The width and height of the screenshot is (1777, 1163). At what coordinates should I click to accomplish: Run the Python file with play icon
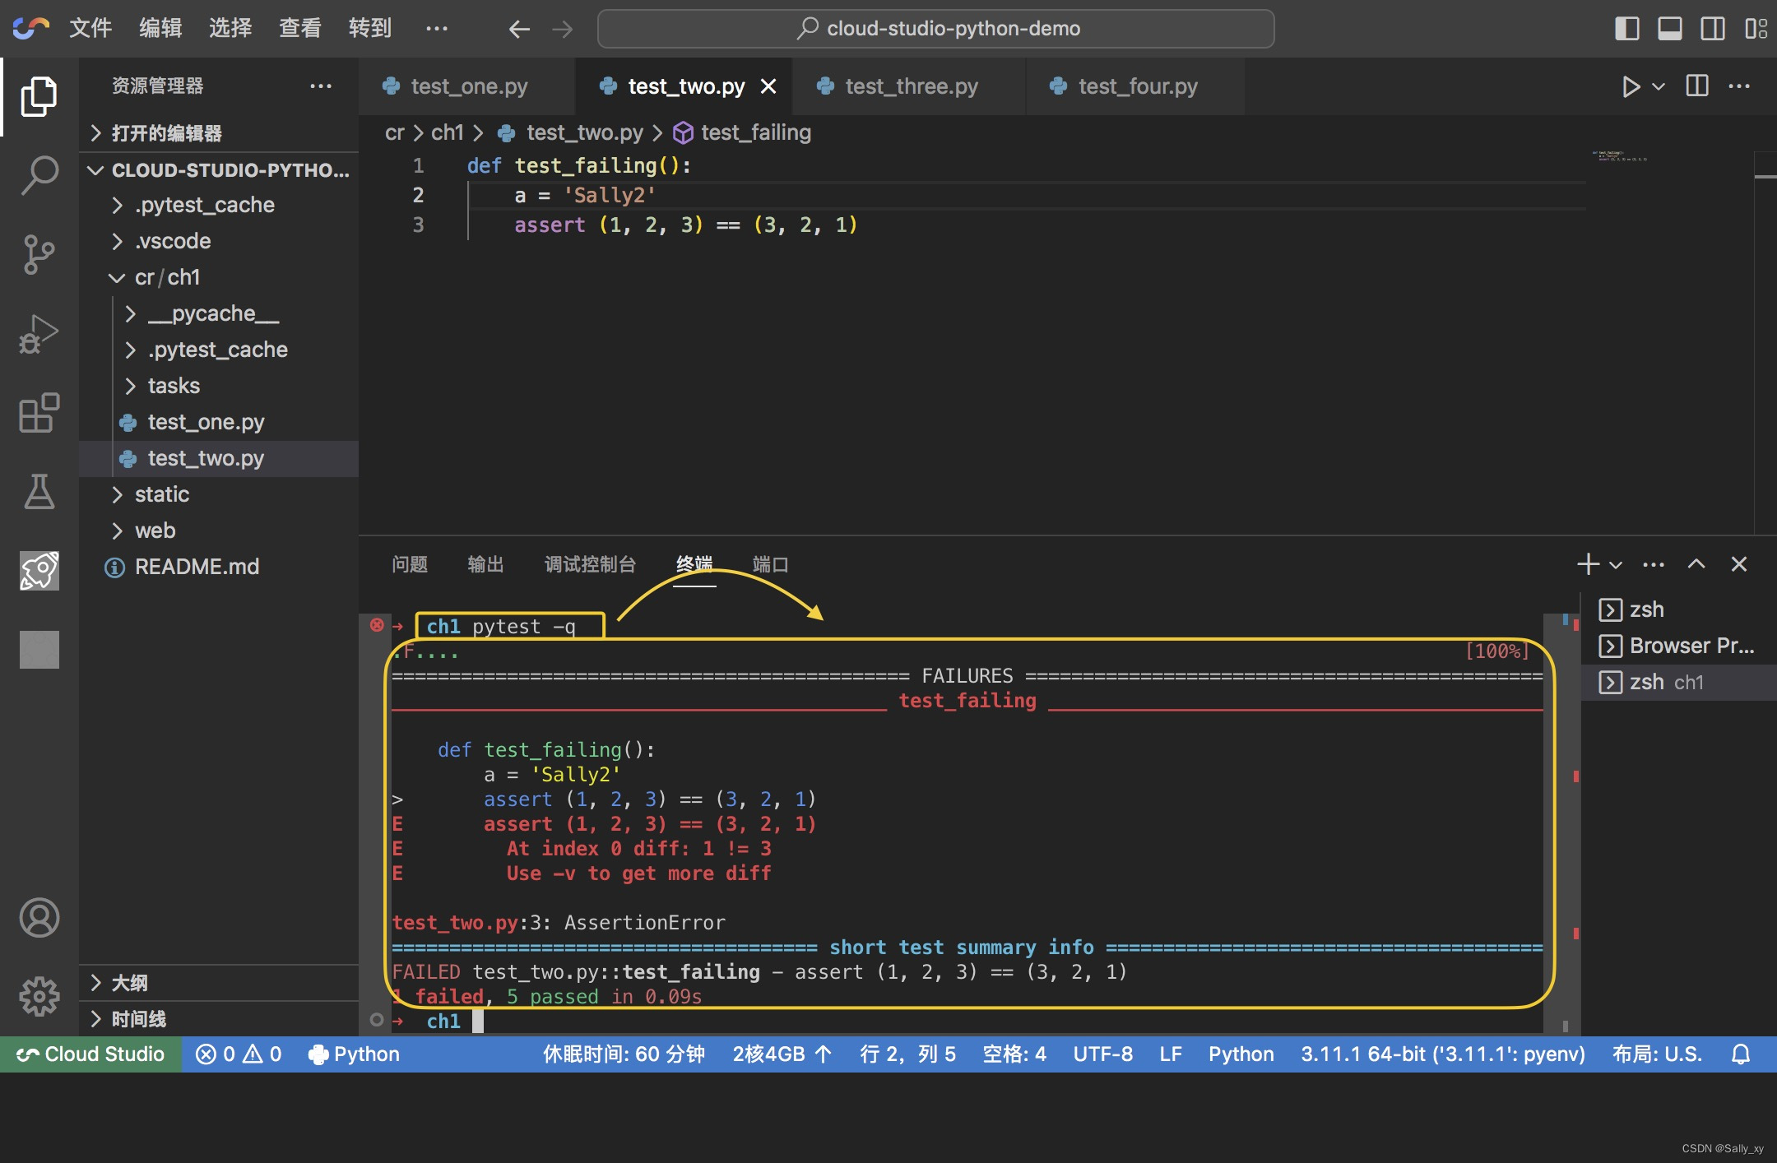tap(1630, 86)
